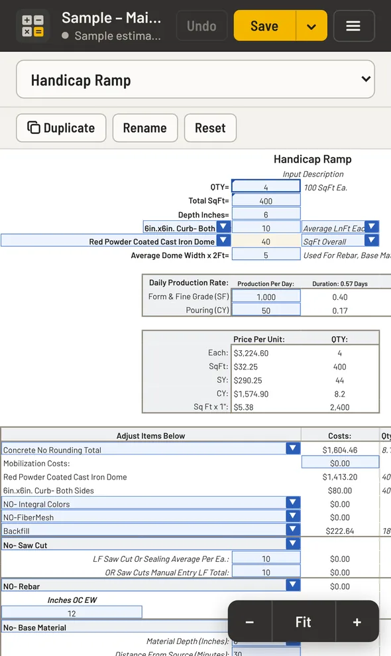Open the 6in.x6in. Curb dropdown arrow
The image size is (391, 656).
tap(224, 227)
